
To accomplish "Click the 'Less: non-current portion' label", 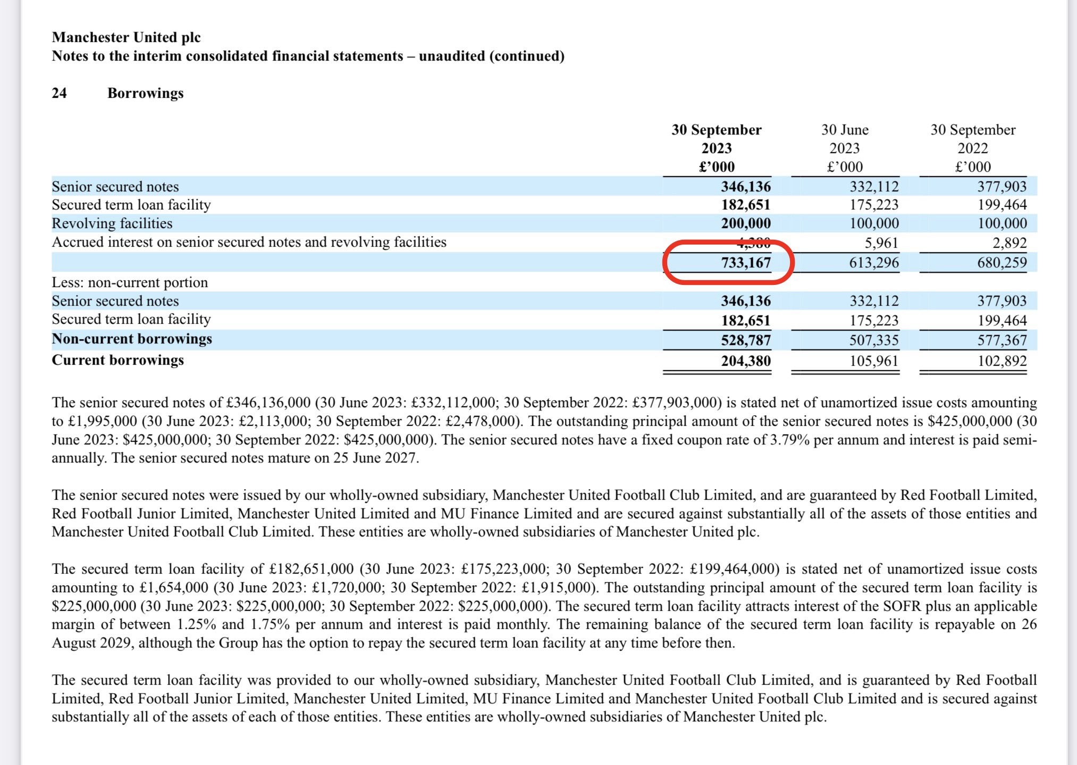I will [x=130, y=282].
